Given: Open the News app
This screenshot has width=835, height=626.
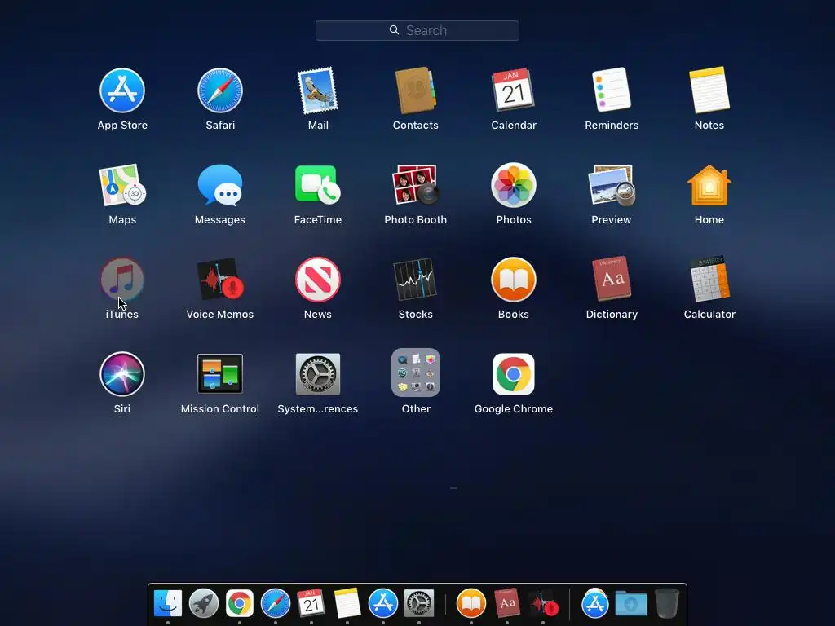Looking at the screenshot, I should click(x=318, y=280).
